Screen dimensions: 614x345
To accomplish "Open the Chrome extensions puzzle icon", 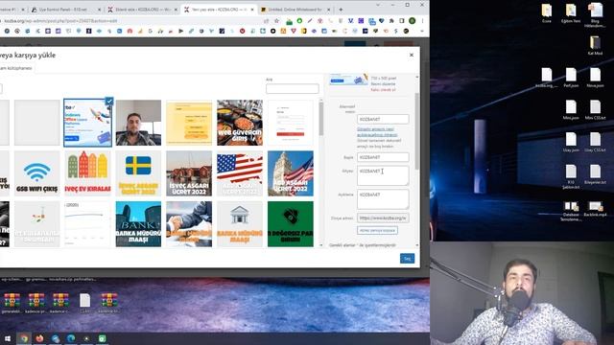I will [391, 21].
